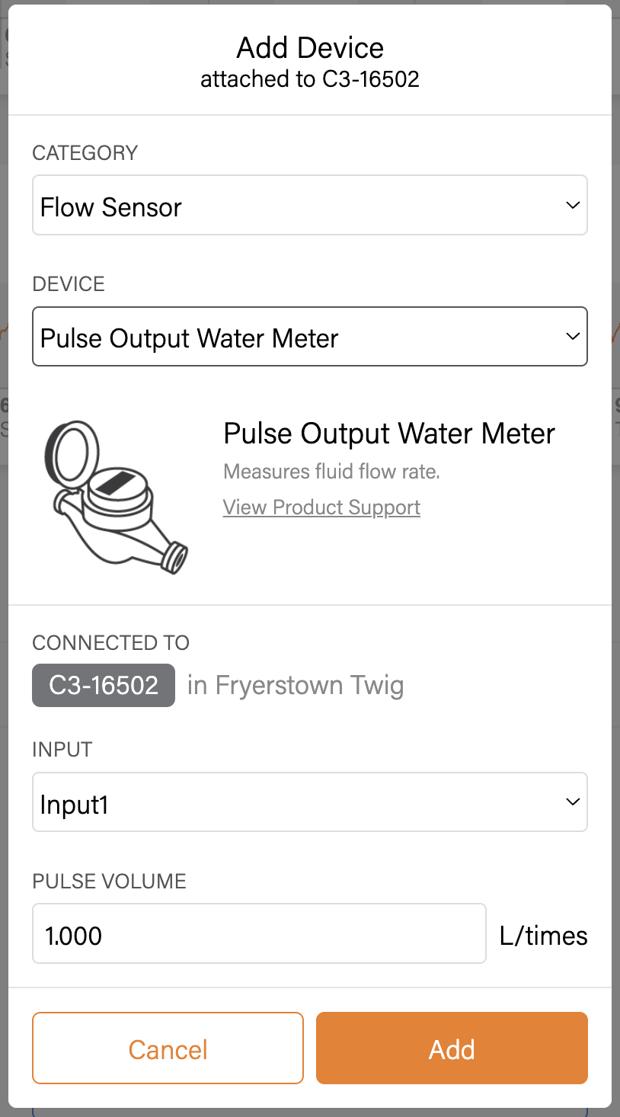Focus the Pulse Volume field showing 1.000

tap(259, 934)
